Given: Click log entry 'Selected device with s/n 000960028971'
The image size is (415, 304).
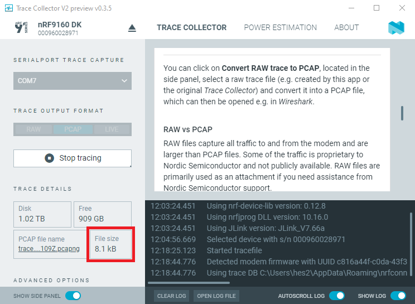Looking at the screenshot, I should click(x=276, y=239).
